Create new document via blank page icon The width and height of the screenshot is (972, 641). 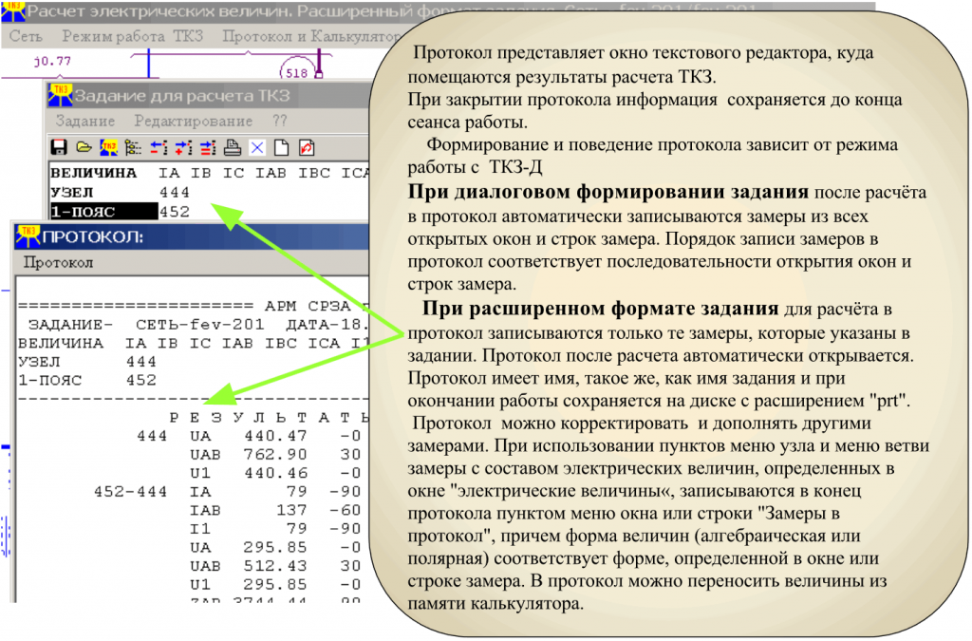pos(282,148)
